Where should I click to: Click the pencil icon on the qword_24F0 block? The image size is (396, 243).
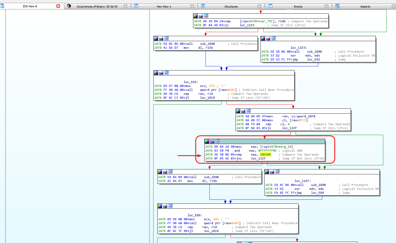(x=243, y=111)
